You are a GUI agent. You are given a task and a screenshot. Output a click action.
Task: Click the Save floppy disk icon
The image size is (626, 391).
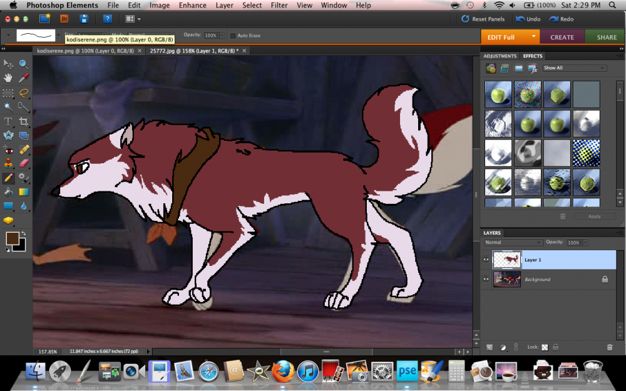(x=84, y=19)
